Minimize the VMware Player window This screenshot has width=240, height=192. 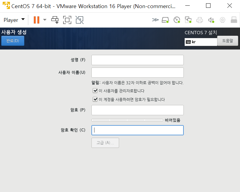pyautogui.click(x=187, y=6)
